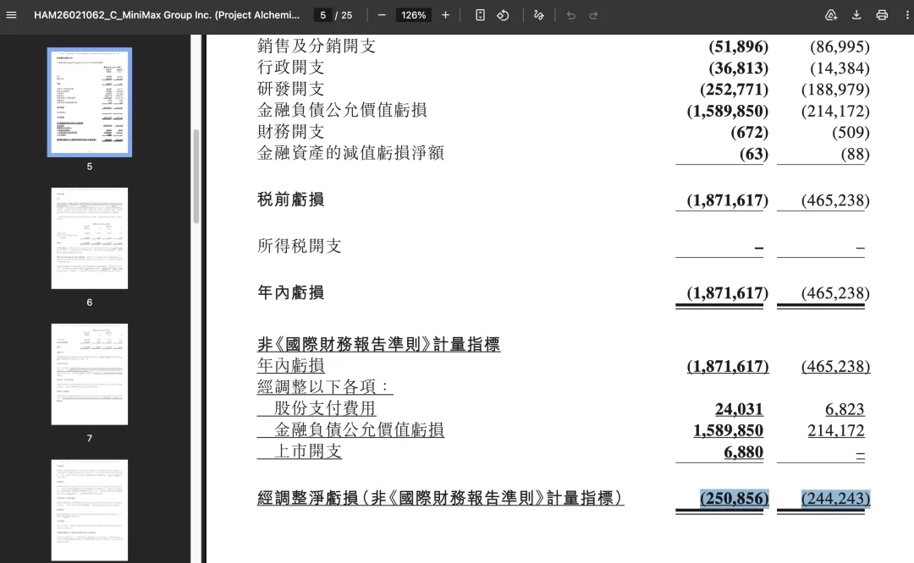
Task: Open the three-dot more options menu
Action: (906, 14)
